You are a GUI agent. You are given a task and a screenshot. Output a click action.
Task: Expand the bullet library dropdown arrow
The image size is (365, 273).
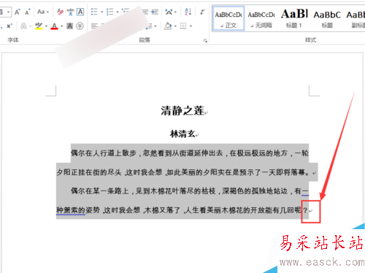(101, 12)
